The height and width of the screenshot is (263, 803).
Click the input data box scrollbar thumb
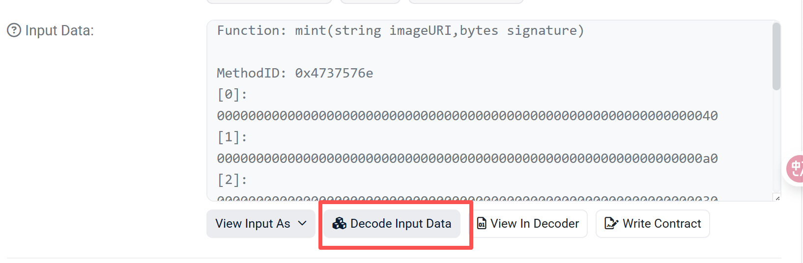tap(776, 56)
